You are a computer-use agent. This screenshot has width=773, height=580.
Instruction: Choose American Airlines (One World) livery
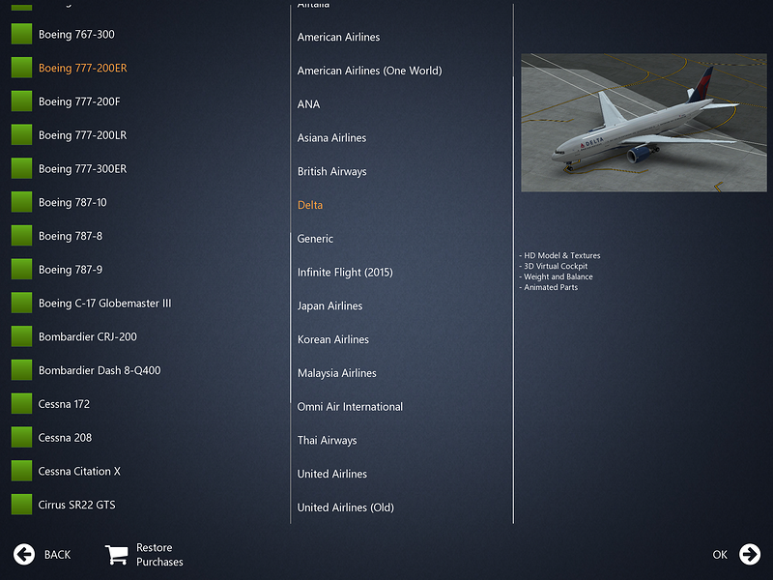370,71
